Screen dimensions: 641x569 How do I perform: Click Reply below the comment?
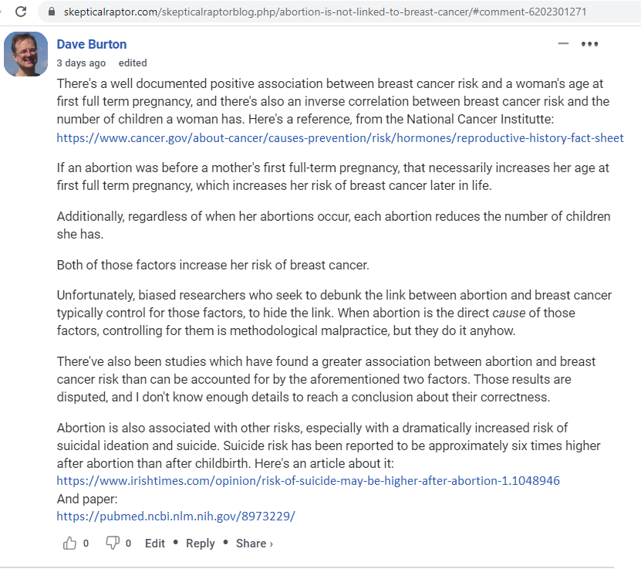tap(200, 544)
